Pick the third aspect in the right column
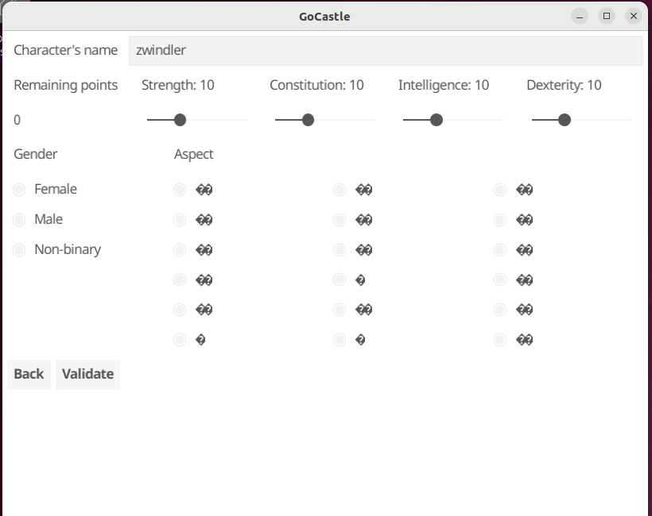 tap(500, 250)
